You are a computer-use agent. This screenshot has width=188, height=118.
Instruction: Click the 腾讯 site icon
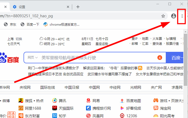[x=55, y=100]
